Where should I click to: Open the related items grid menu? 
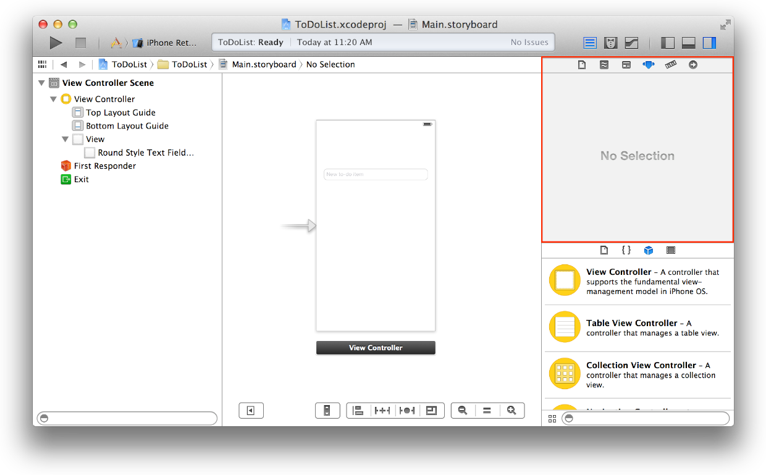42,64
